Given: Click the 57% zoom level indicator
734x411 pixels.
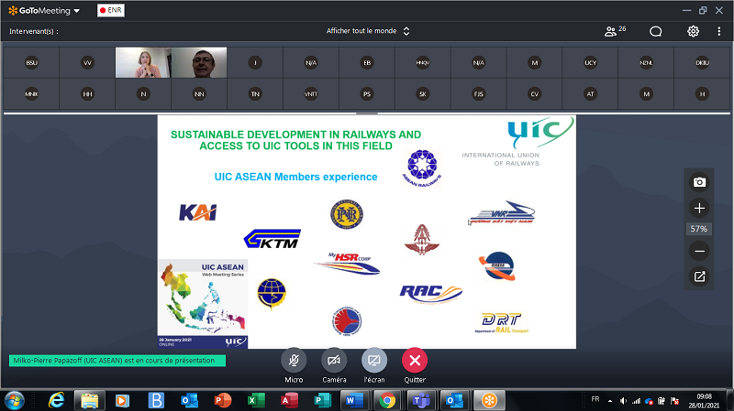Looking at the screenshot, I should (699, 229).
